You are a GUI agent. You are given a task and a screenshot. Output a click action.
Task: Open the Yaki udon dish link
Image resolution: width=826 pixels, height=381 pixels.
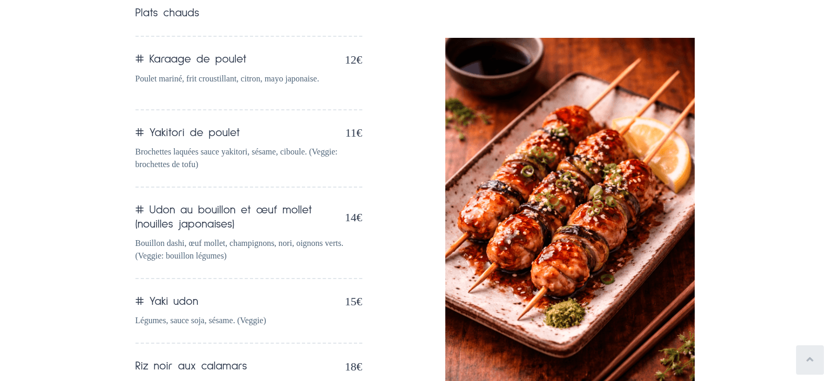coord(174,302)
